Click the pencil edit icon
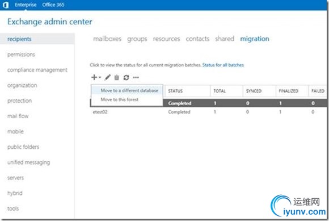This screenshot has width=329, height=221. pos(107,77)
